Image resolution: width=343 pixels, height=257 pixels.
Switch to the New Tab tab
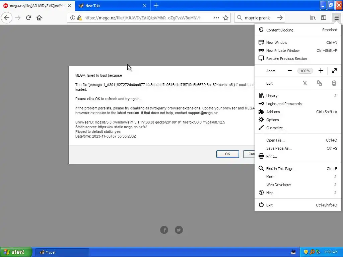click(x=113, y=5)
